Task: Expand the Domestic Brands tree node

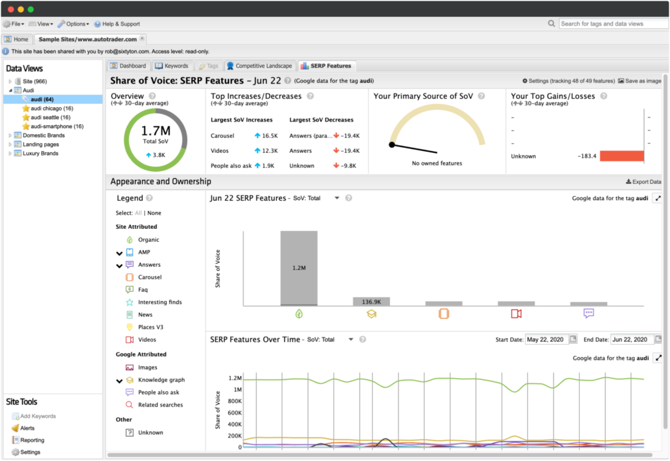Action: point(10,135)
